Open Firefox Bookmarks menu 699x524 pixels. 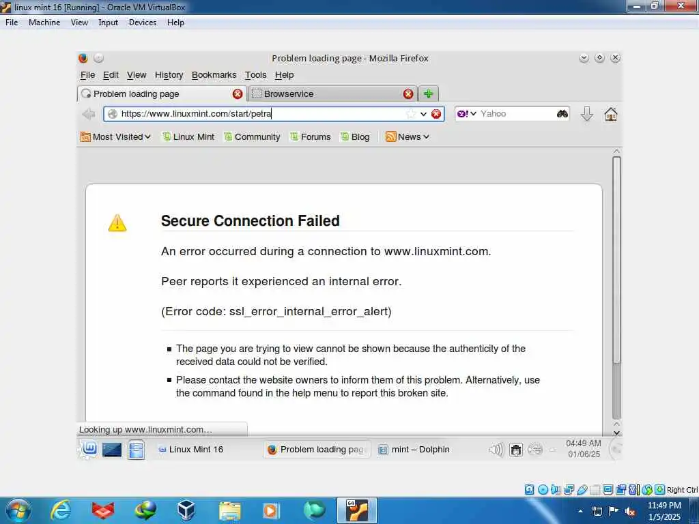coord(214,75)
